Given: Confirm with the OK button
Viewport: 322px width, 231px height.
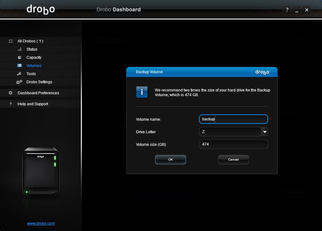Looking at the screenshot, I should point(171,160).
